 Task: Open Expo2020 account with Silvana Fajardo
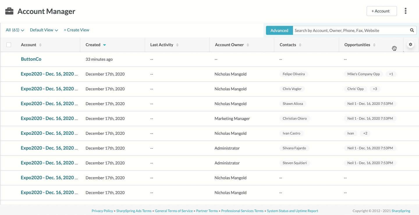click(x=49, y=148)
